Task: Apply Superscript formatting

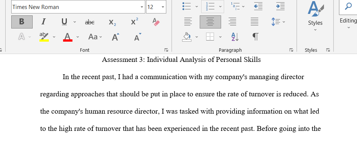Action: coord(134,22)
